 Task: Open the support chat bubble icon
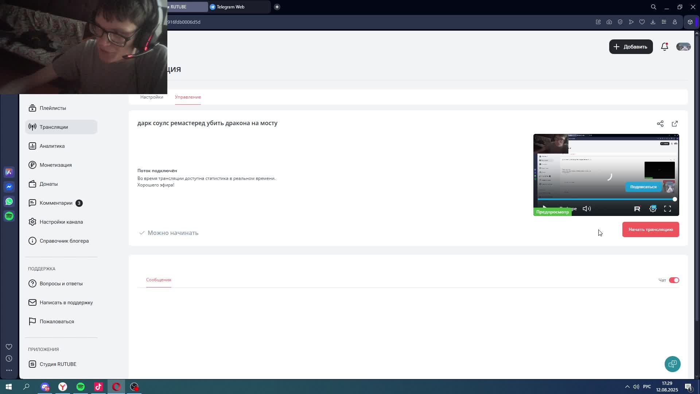pyautogui.click(x=672, y=364)
